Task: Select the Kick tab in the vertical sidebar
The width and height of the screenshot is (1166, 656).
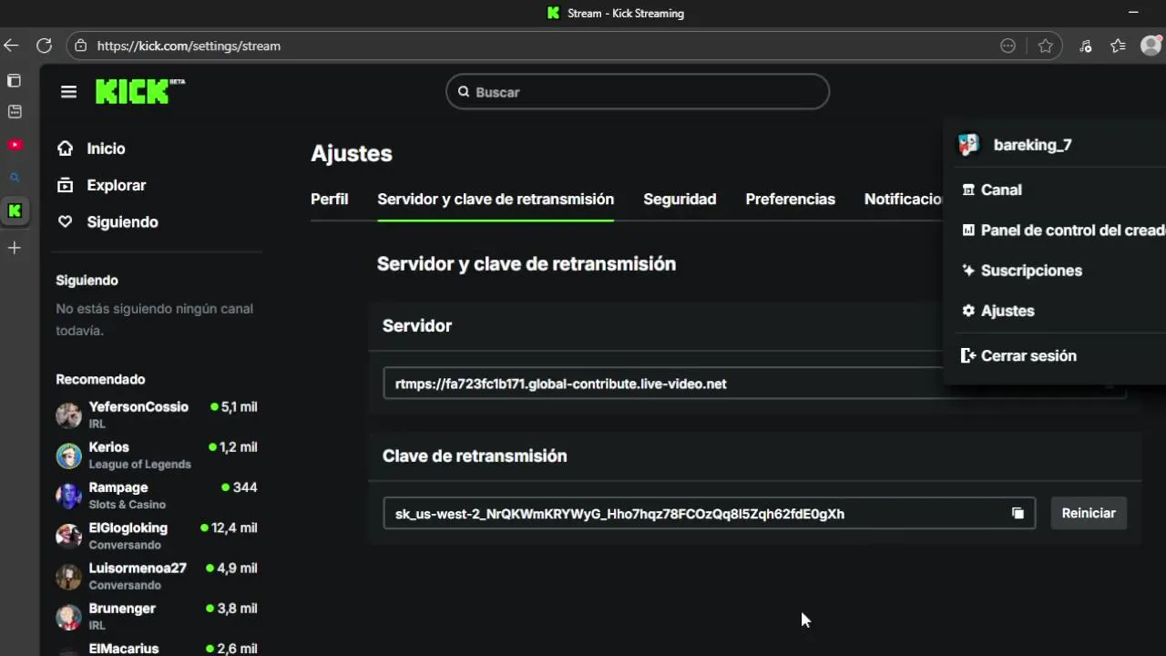Action: coord(15,210)
